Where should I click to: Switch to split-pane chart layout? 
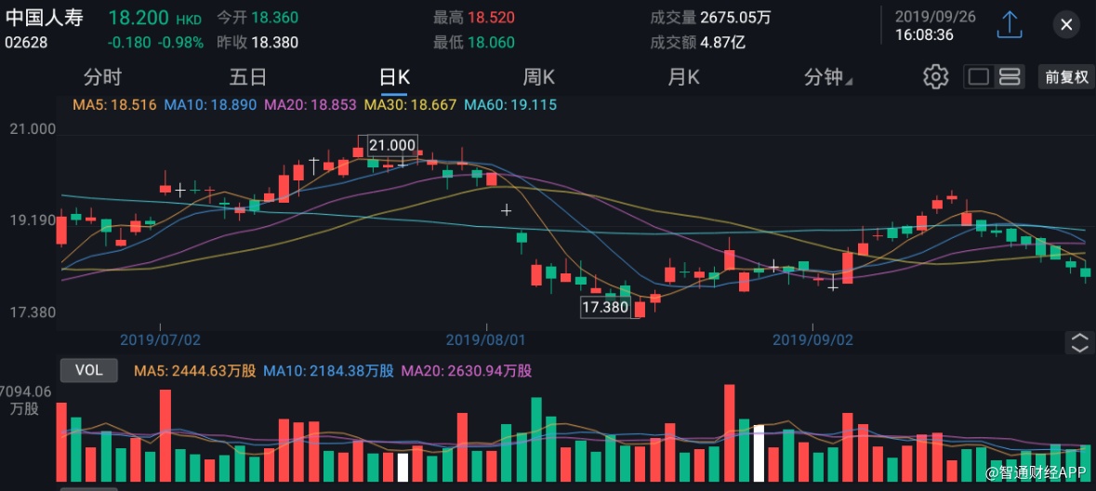[x=1010, y=77]
